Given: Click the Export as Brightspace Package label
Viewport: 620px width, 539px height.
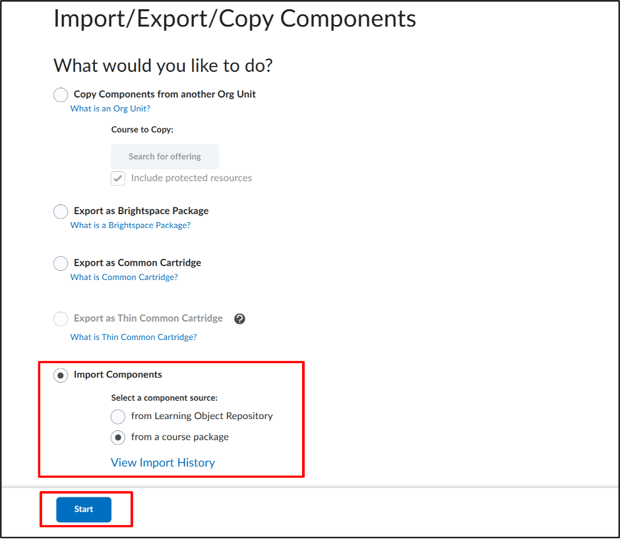Looking at the screenshot, I should (x=141, y=211).
